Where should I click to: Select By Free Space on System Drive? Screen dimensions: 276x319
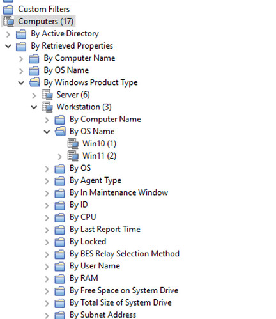124,290
